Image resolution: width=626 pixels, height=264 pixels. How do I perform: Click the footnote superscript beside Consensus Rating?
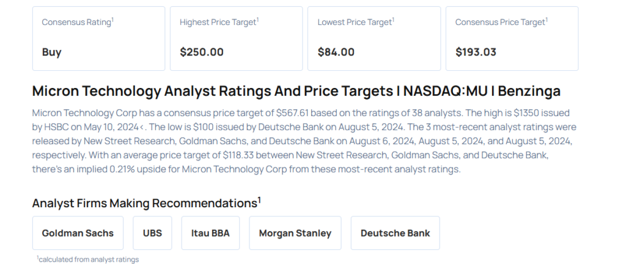pyautogui.click(x=113, y=20)
